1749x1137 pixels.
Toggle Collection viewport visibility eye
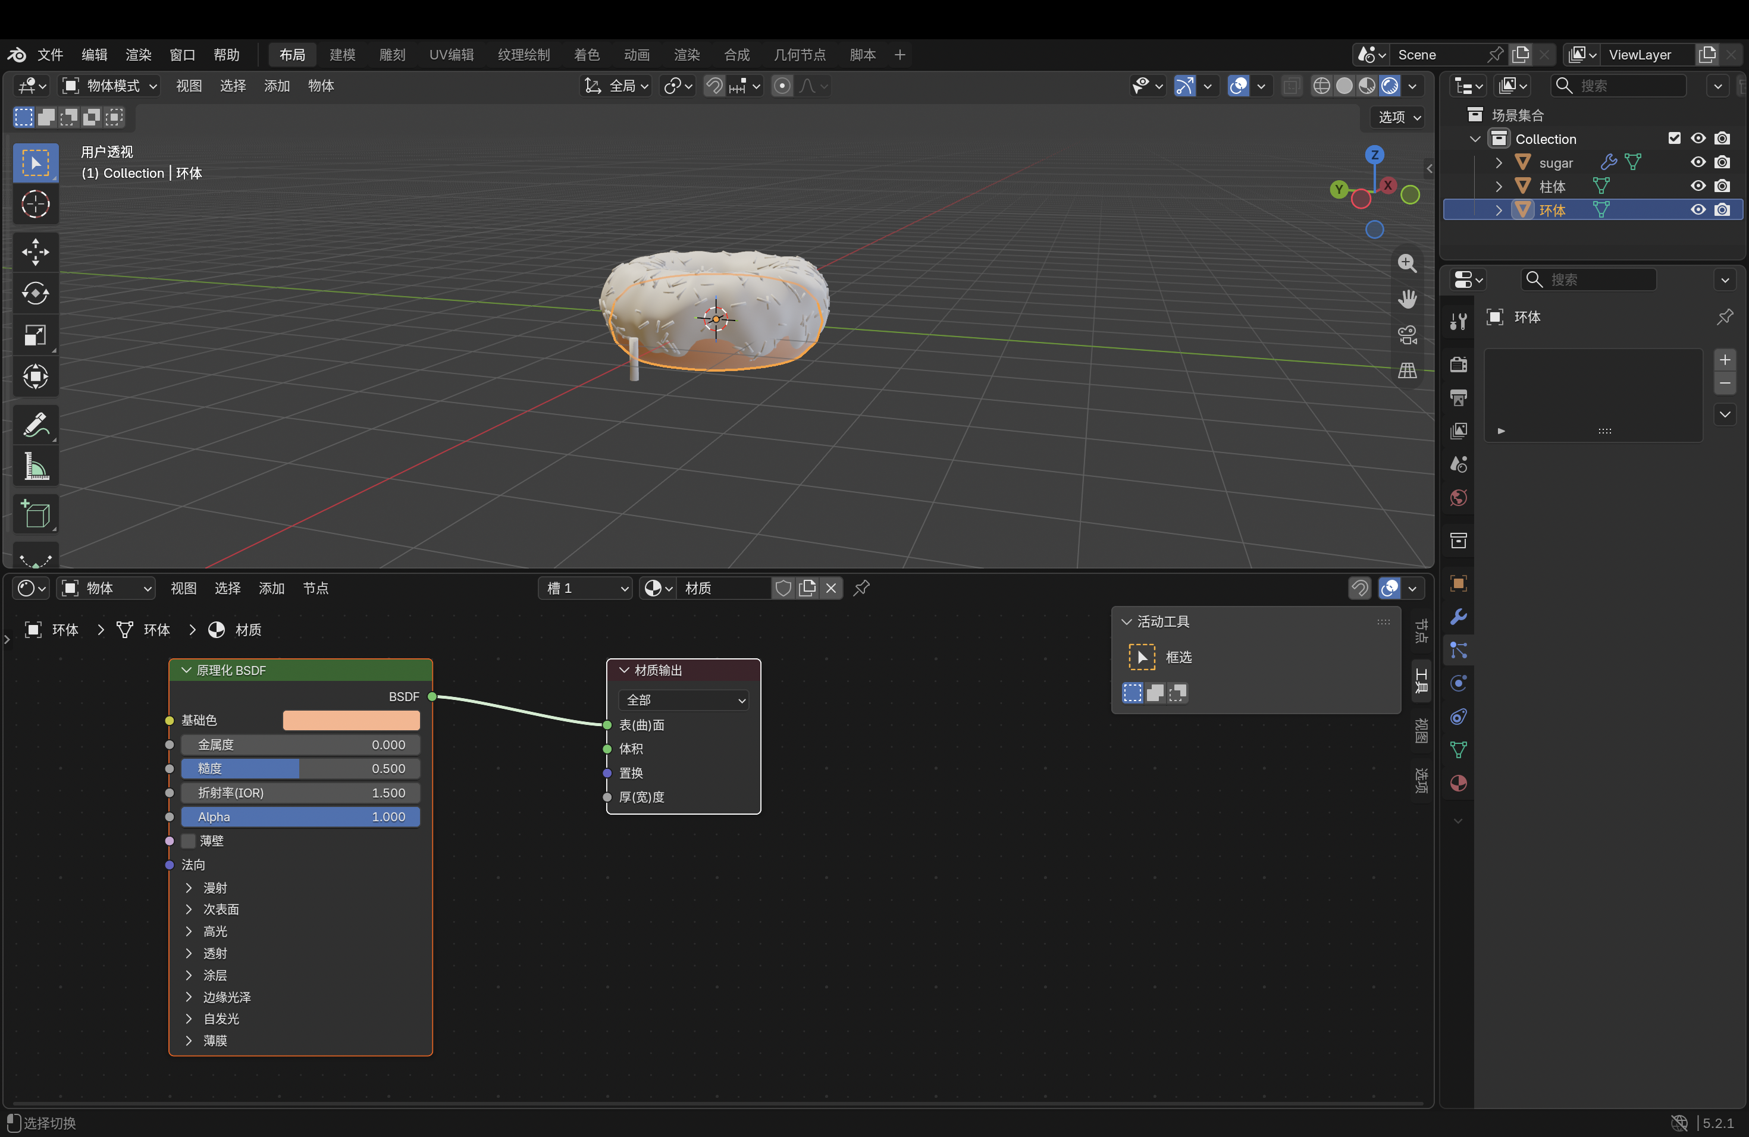(1698, 138)
